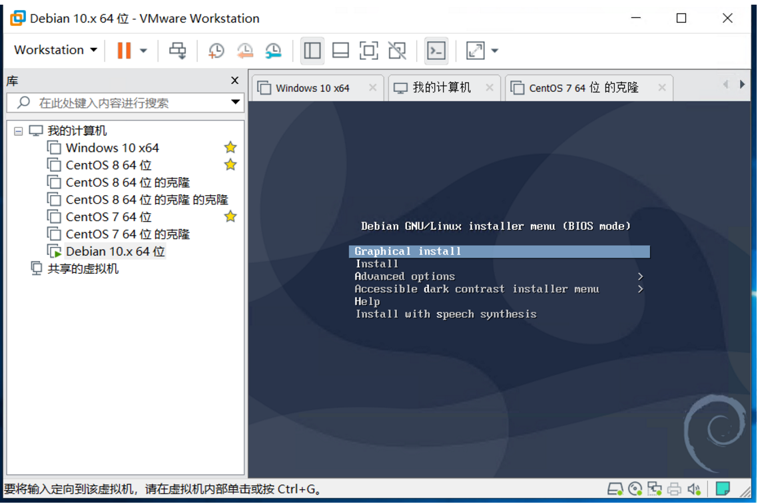Image resolution: width=758 pixels, height=504 pixels.
Task: Switch to the Windows 10 x64 tab
Action: tap(313, 87)
